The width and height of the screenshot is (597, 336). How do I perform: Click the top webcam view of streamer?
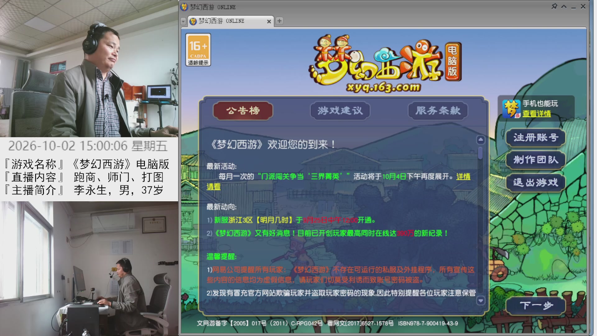(89, 68)
